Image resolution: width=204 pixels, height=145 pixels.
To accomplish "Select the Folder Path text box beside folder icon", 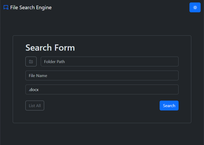I will click(110, 62).
